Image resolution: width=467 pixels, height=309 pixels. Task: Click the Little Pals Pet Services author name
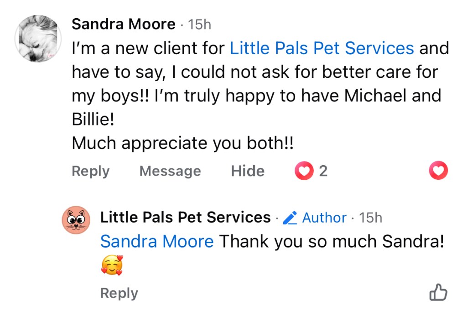tap(185, 218)
